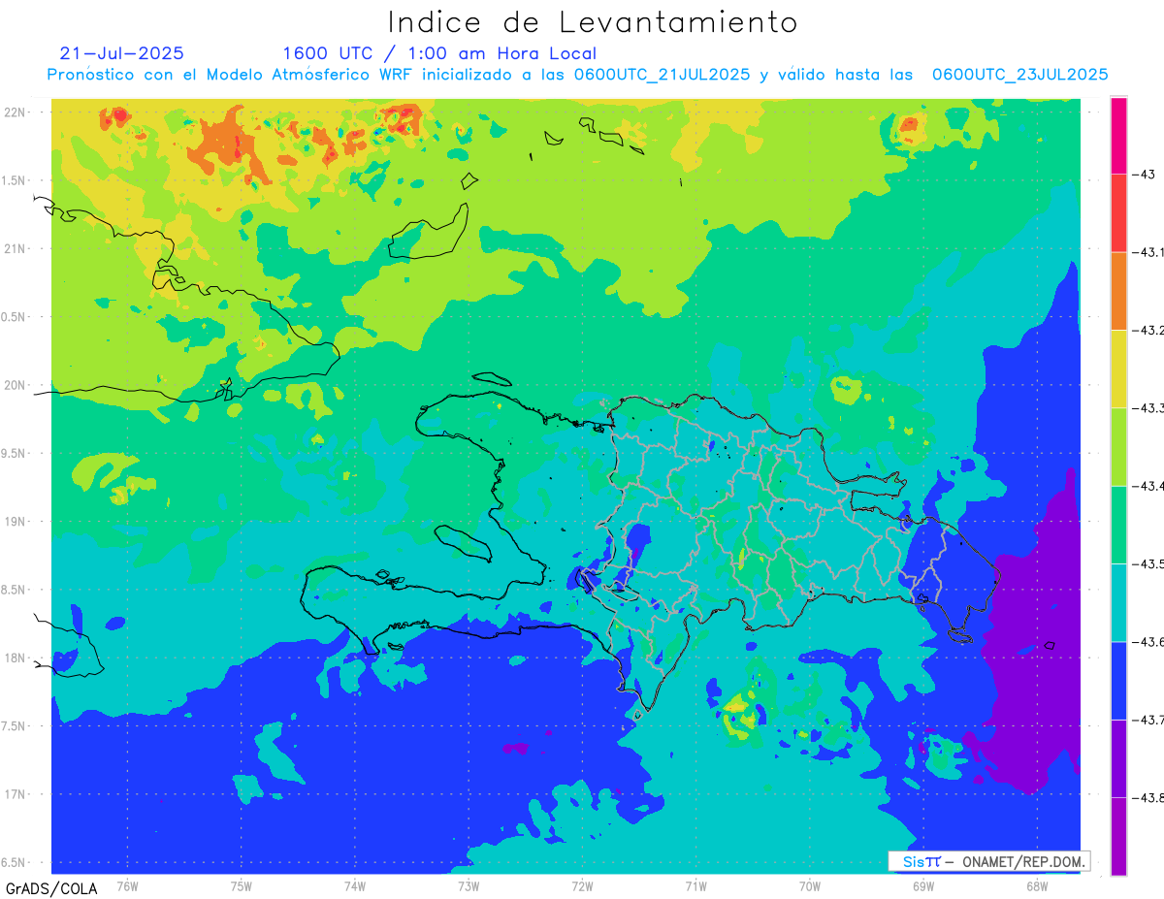Click the latitude label "19N"
The width and height of the screenshot is (1164, 899).
pos(16,521)
